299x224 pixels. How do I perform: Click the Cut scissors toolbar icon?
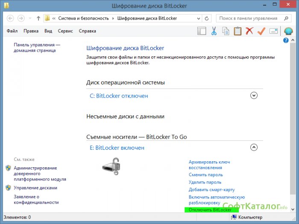coord(214,31)
